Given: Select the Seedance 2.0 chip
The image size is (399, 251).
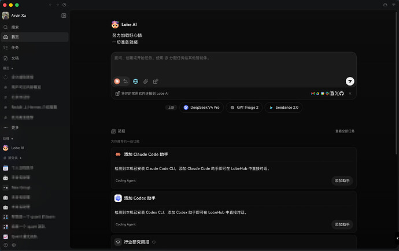Looking at the screenshot, I should (x=283, y=108).
